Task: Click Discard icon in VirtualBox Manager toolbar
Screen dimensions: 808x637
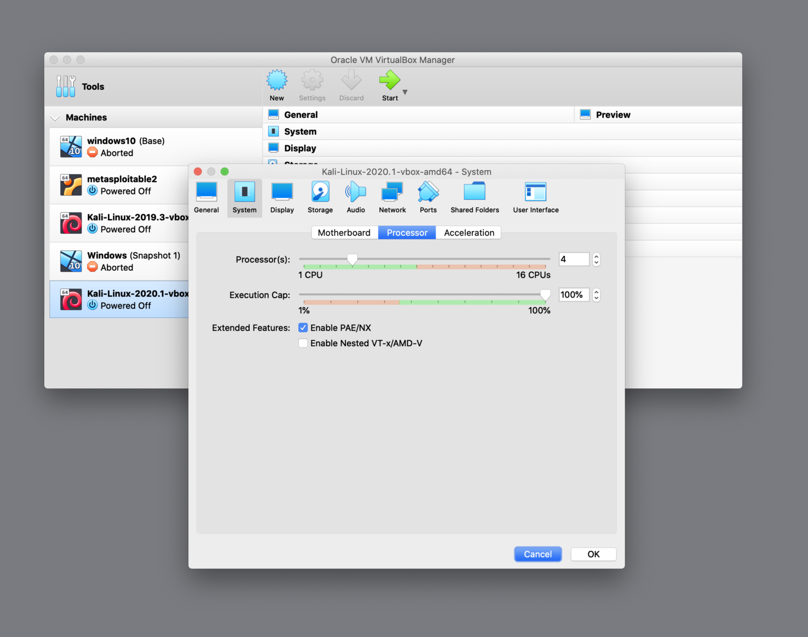Action: click(x=351, y=80)
